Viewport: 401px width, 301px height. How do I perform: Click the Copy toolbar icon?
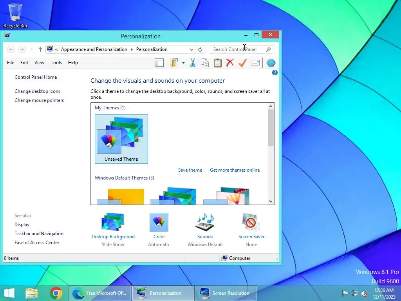pyautogui.click(x=205, y=63)
